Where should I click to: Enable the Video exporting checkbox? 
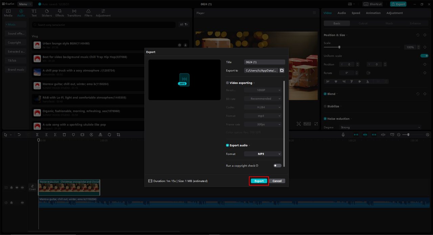tap(227, 83)
